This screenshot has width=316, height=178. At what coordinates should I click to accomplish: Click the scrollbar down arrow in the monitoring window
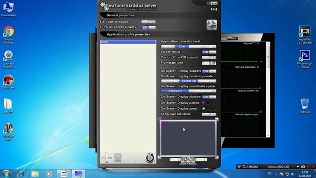coord(268,135)
